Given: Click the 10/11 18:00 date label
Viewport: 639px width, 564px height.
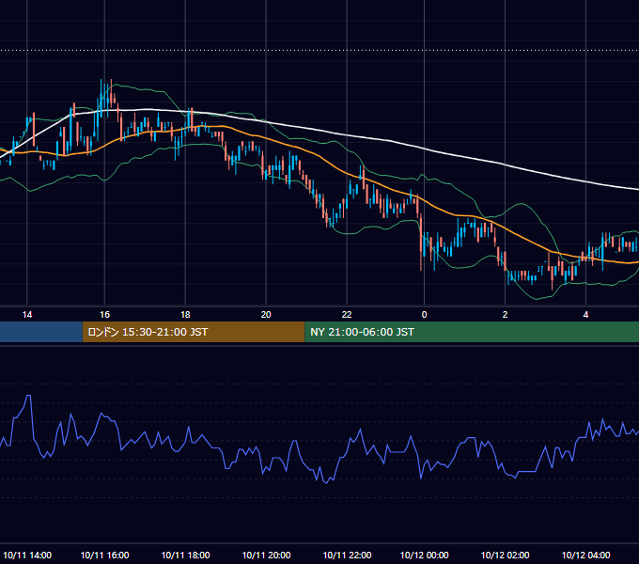Looking at the screenshot, I should pyautogui.click(x=185, y=555).
